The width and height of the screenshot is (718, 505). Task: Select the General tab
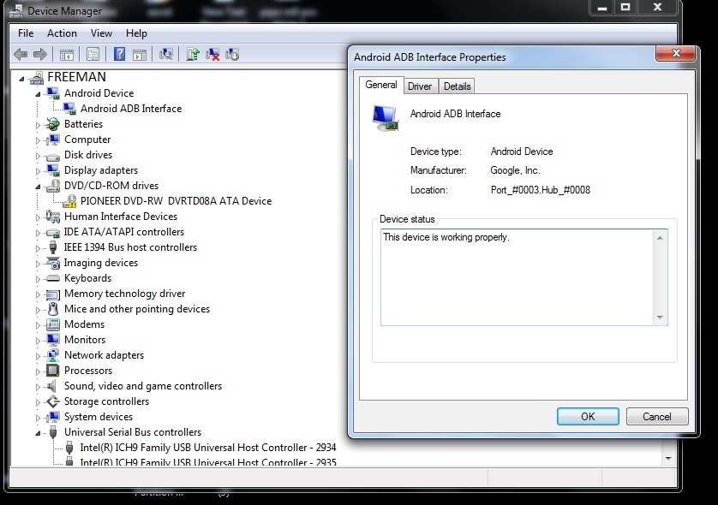[x=381, y=85]
